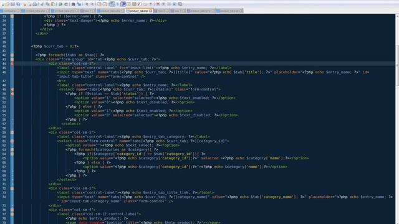The image size is (399, 224).
Task: Click '</select>' closing tag on line 57
Action: pyautogui.click(x=70, y=124)
